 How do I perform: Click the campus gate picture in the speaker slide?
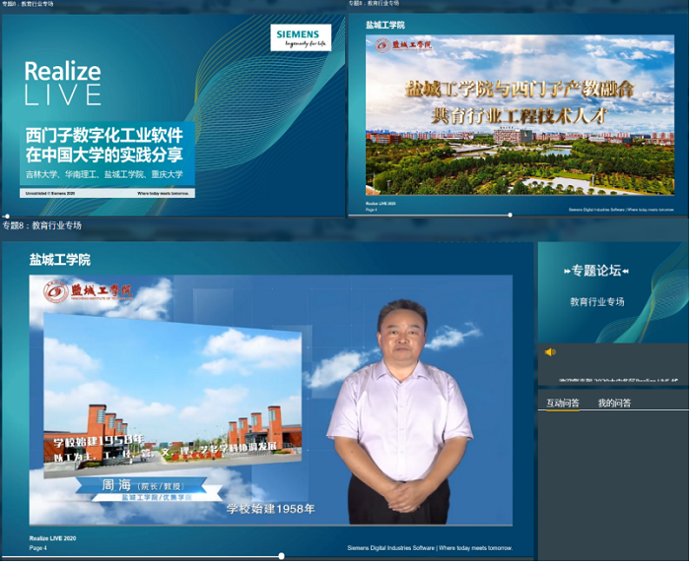[172, 398]
